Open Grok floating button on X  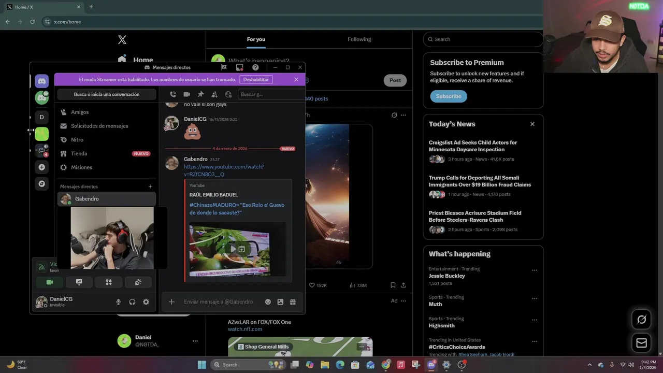pyautogui.click(x=641, y=320)
